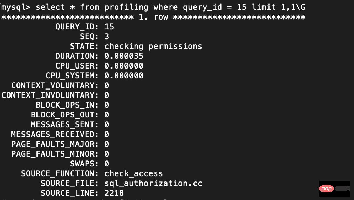This screenshot has width=354, height=200.
Task: Click the SEQ value 3
Action: tap(107, 36)
